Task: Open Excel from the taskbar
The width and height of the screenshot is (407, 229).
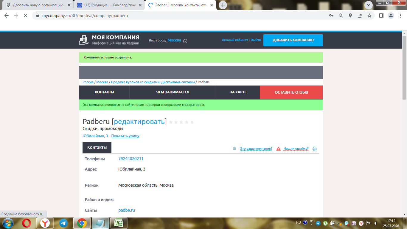Action: tap(119, 223)
